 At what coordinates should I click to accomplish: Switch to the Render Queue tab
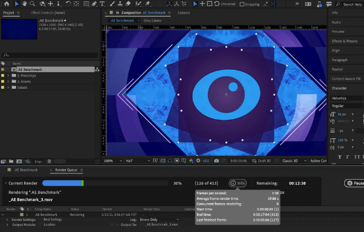tap(66, 170)
